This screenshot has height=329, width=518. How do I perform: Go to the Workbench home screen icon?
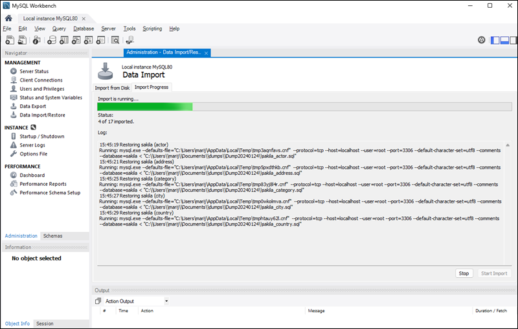[8, 18]
